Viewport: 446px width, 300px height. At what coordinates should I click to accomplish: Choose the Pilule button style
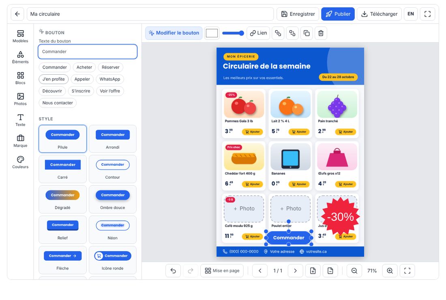(x=62, y=139)
